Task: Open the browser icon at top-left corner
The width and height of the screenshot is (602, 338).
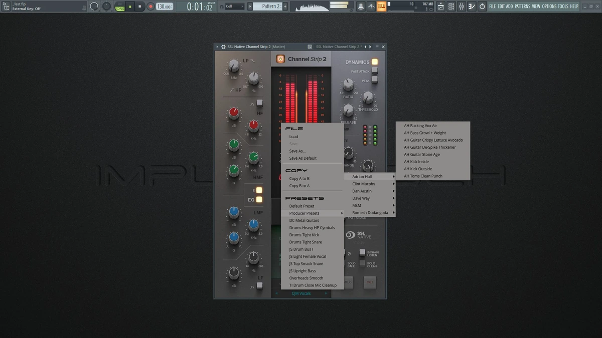Action: coord(6,7)
